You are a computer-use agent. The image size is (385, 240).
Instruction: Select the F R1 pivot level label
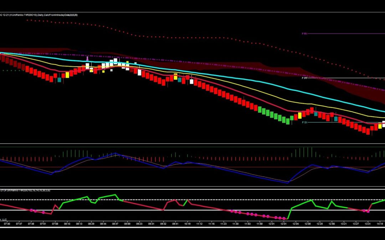click(x=304, y=34)
